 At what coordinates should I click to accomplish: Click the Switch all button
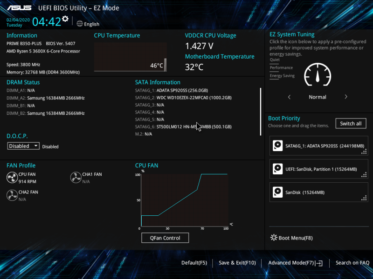point(351,123)
